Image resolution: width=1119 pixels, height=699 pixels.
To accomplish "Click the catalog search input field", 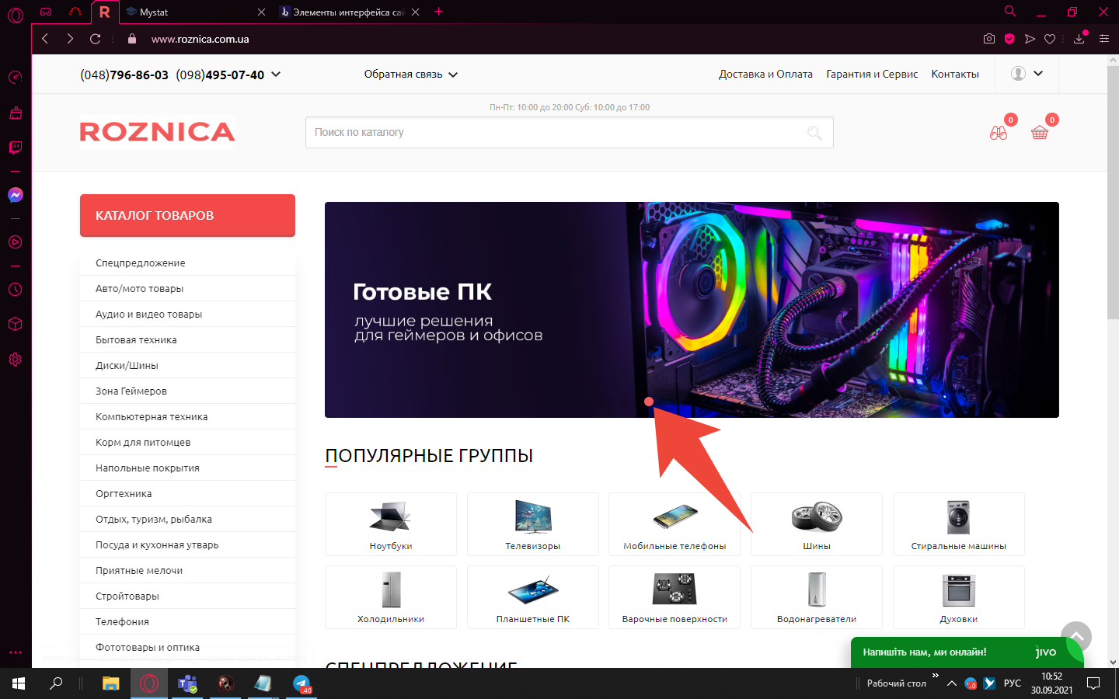I will [552, 133].
